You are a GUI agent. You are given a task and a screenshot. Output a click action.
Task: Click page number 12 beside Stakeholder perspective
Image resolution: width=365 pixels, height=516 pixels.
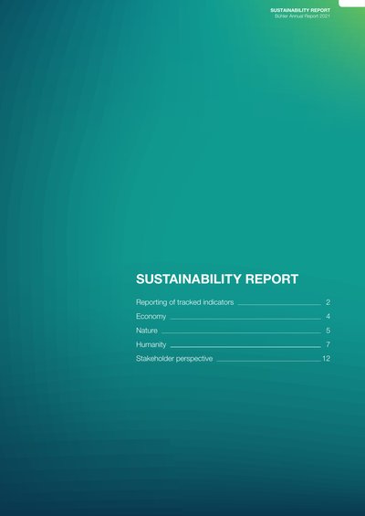326,359
